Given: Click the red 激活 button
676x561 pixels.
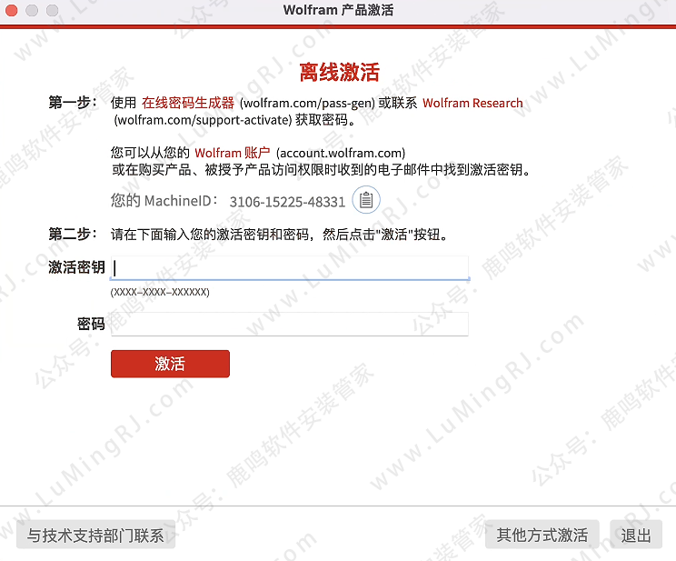Looking at the screenshot, I should coord(170,364).
